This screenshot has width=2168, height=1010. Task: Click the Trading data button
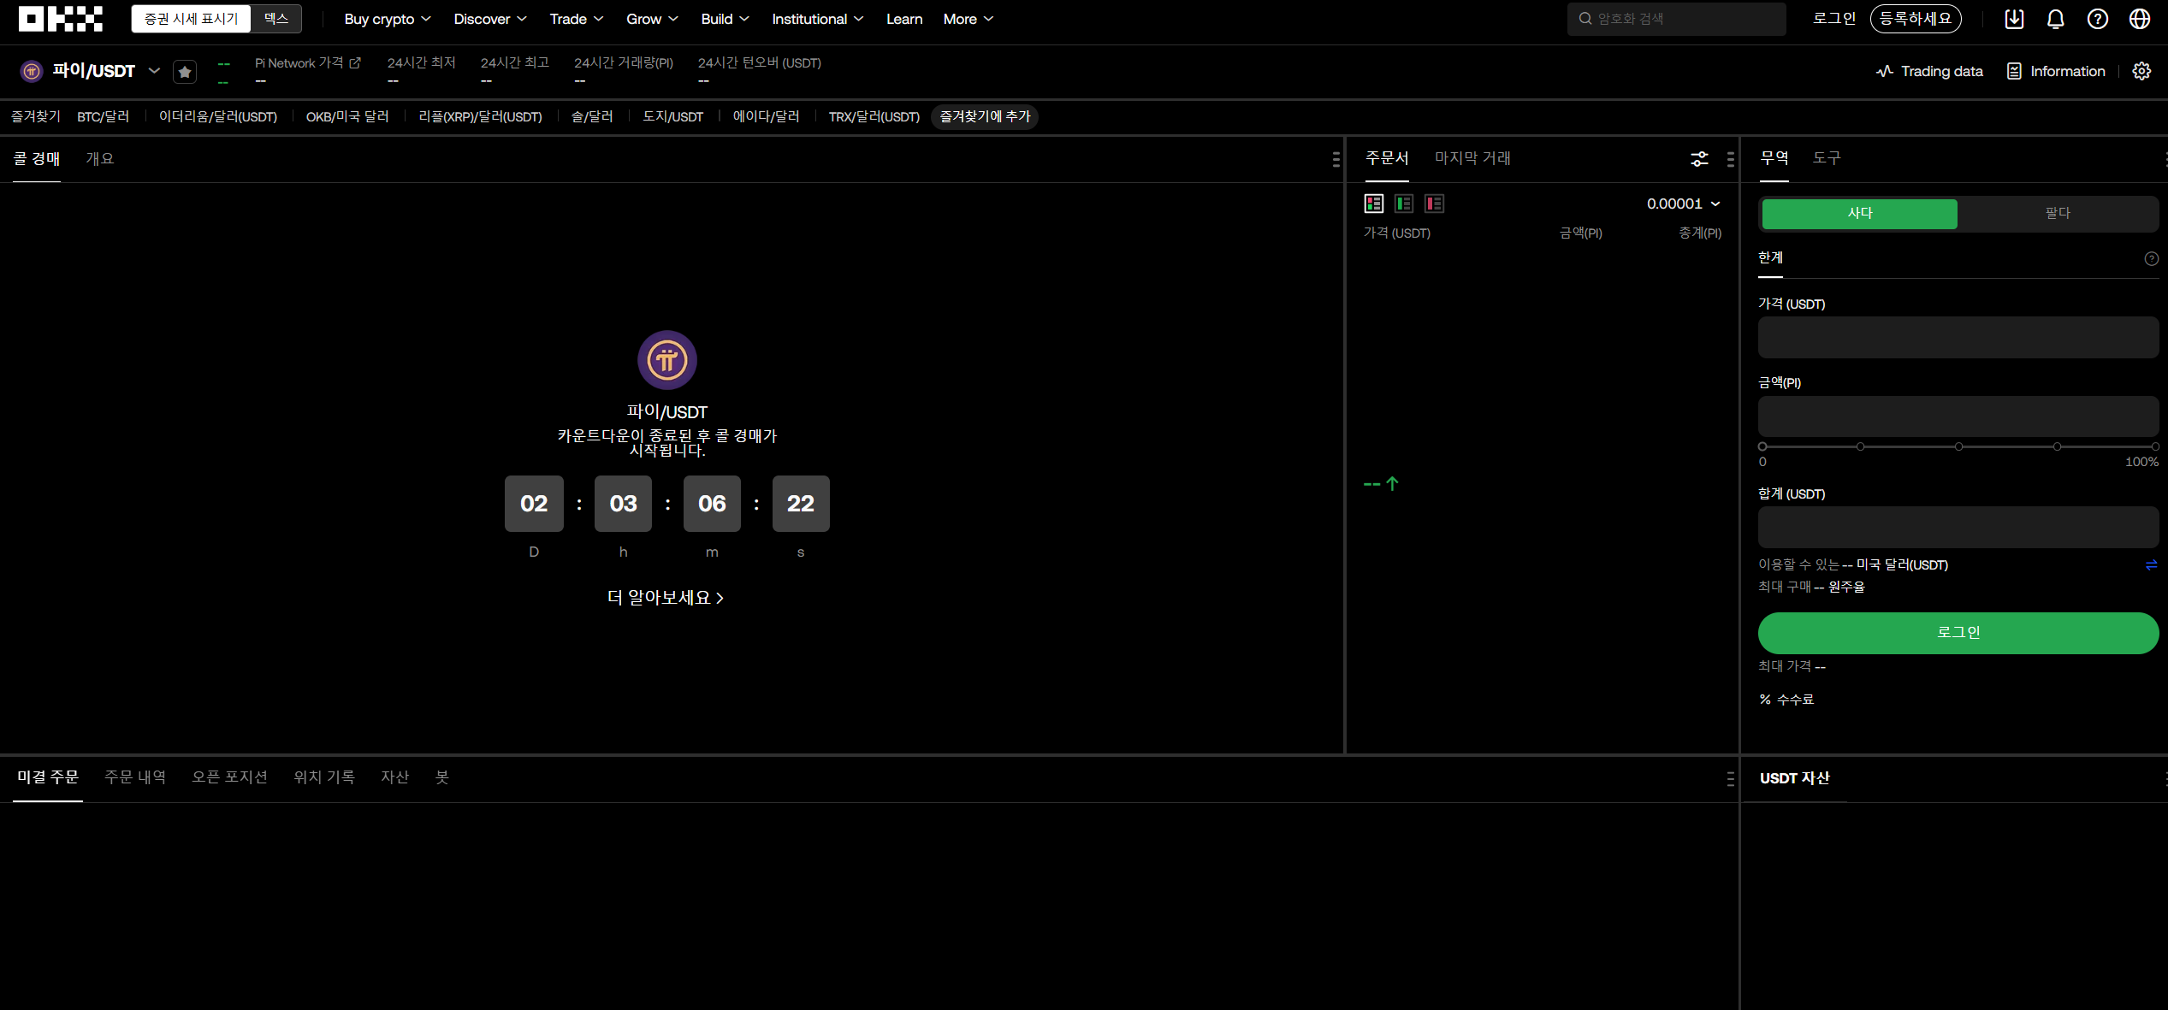1929,71
